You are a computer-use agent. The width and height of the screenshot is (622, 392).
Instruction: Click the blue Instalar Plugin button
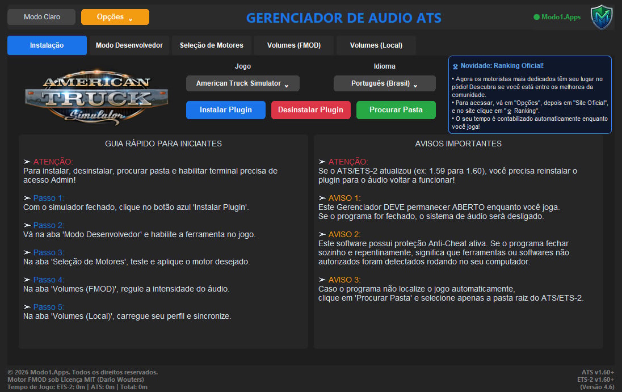[226, 110]
